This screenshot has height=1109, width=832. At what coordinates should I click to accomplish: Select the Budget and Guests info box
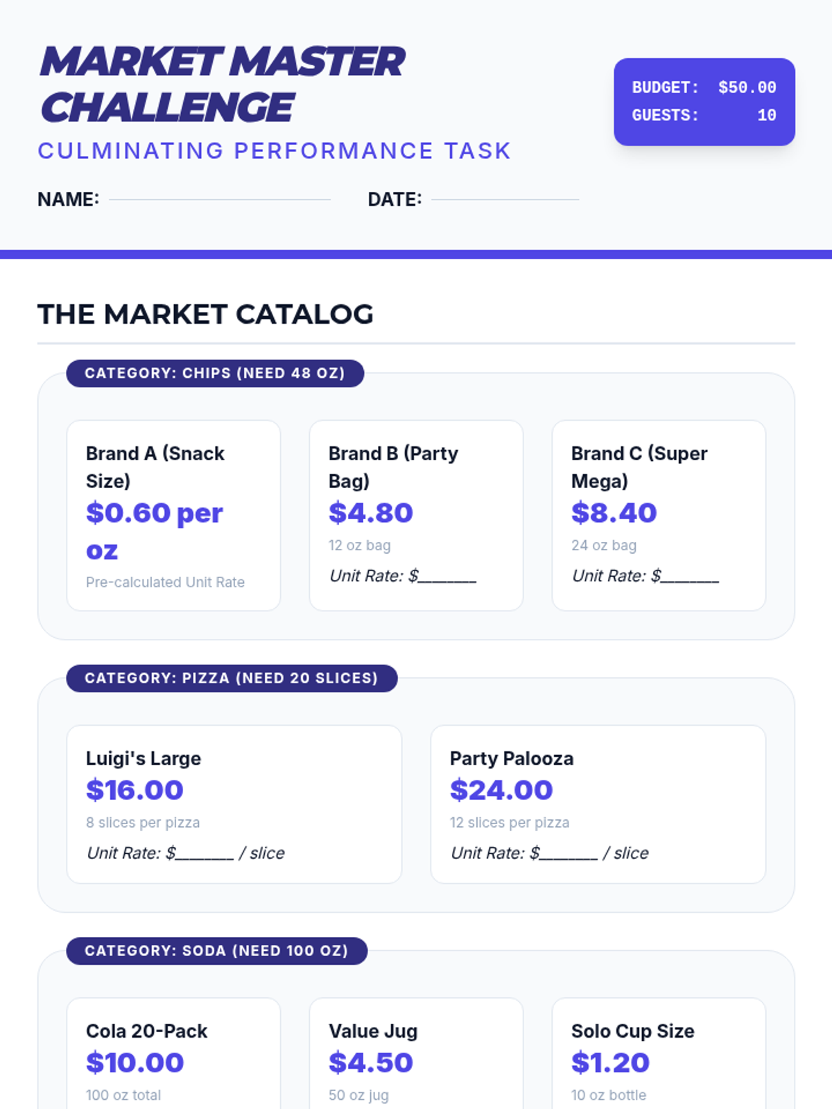(704, 102)
